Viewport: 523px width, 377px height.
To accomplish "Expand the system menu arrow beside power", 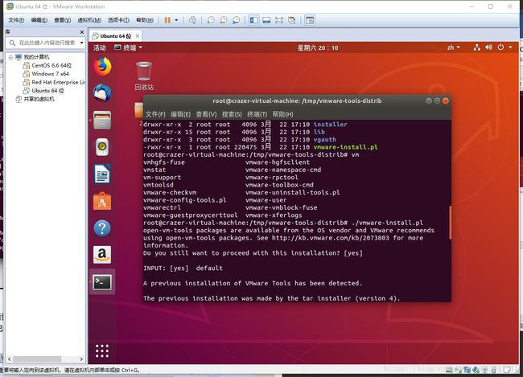I will tap(510, 47).
